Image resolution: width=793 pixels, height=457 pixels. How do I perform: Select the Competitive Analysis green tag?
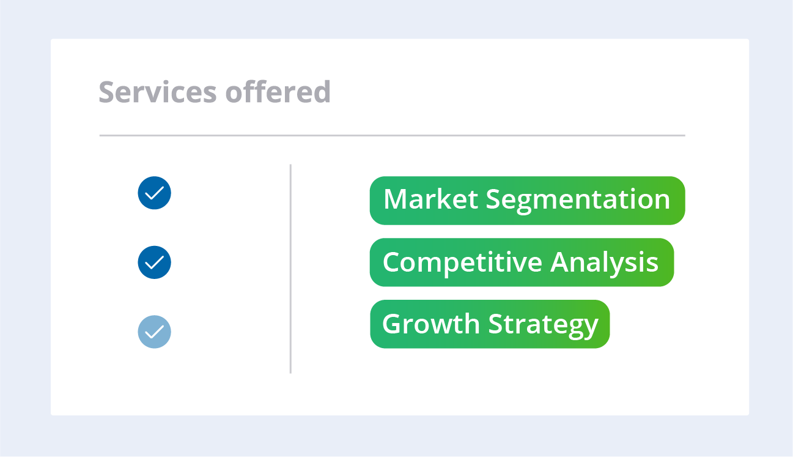click(522, 262)
